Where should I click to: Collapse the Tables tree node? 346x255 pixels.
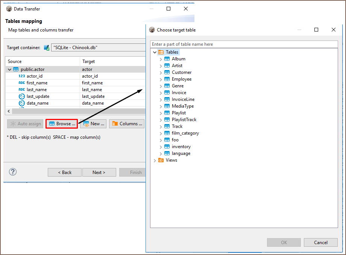point(155,52)
